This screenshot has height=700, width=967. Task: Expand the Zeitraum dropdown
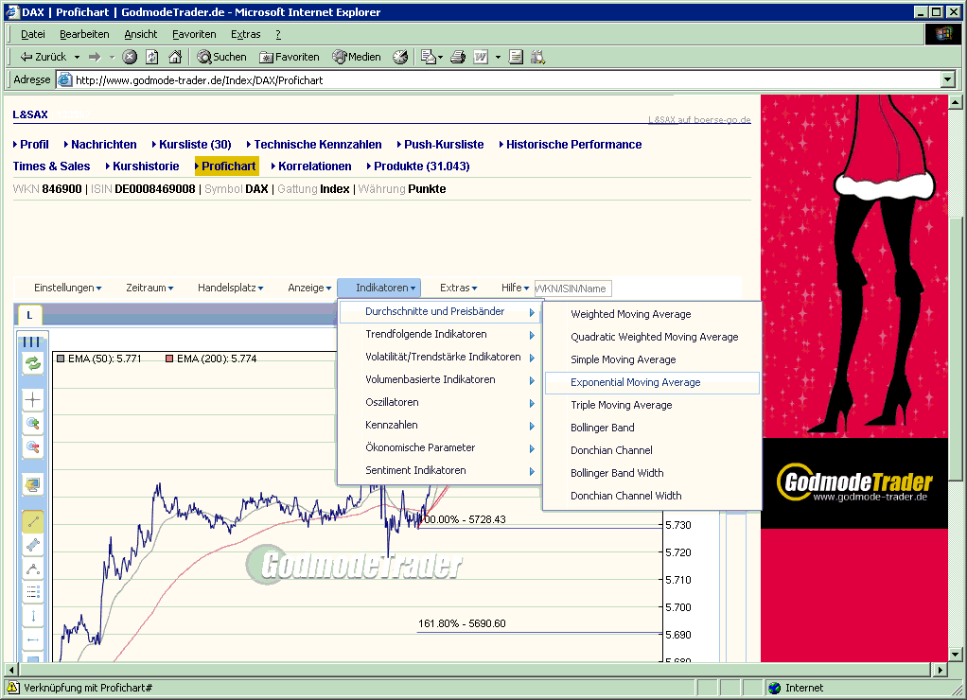(x=148, y=288)
